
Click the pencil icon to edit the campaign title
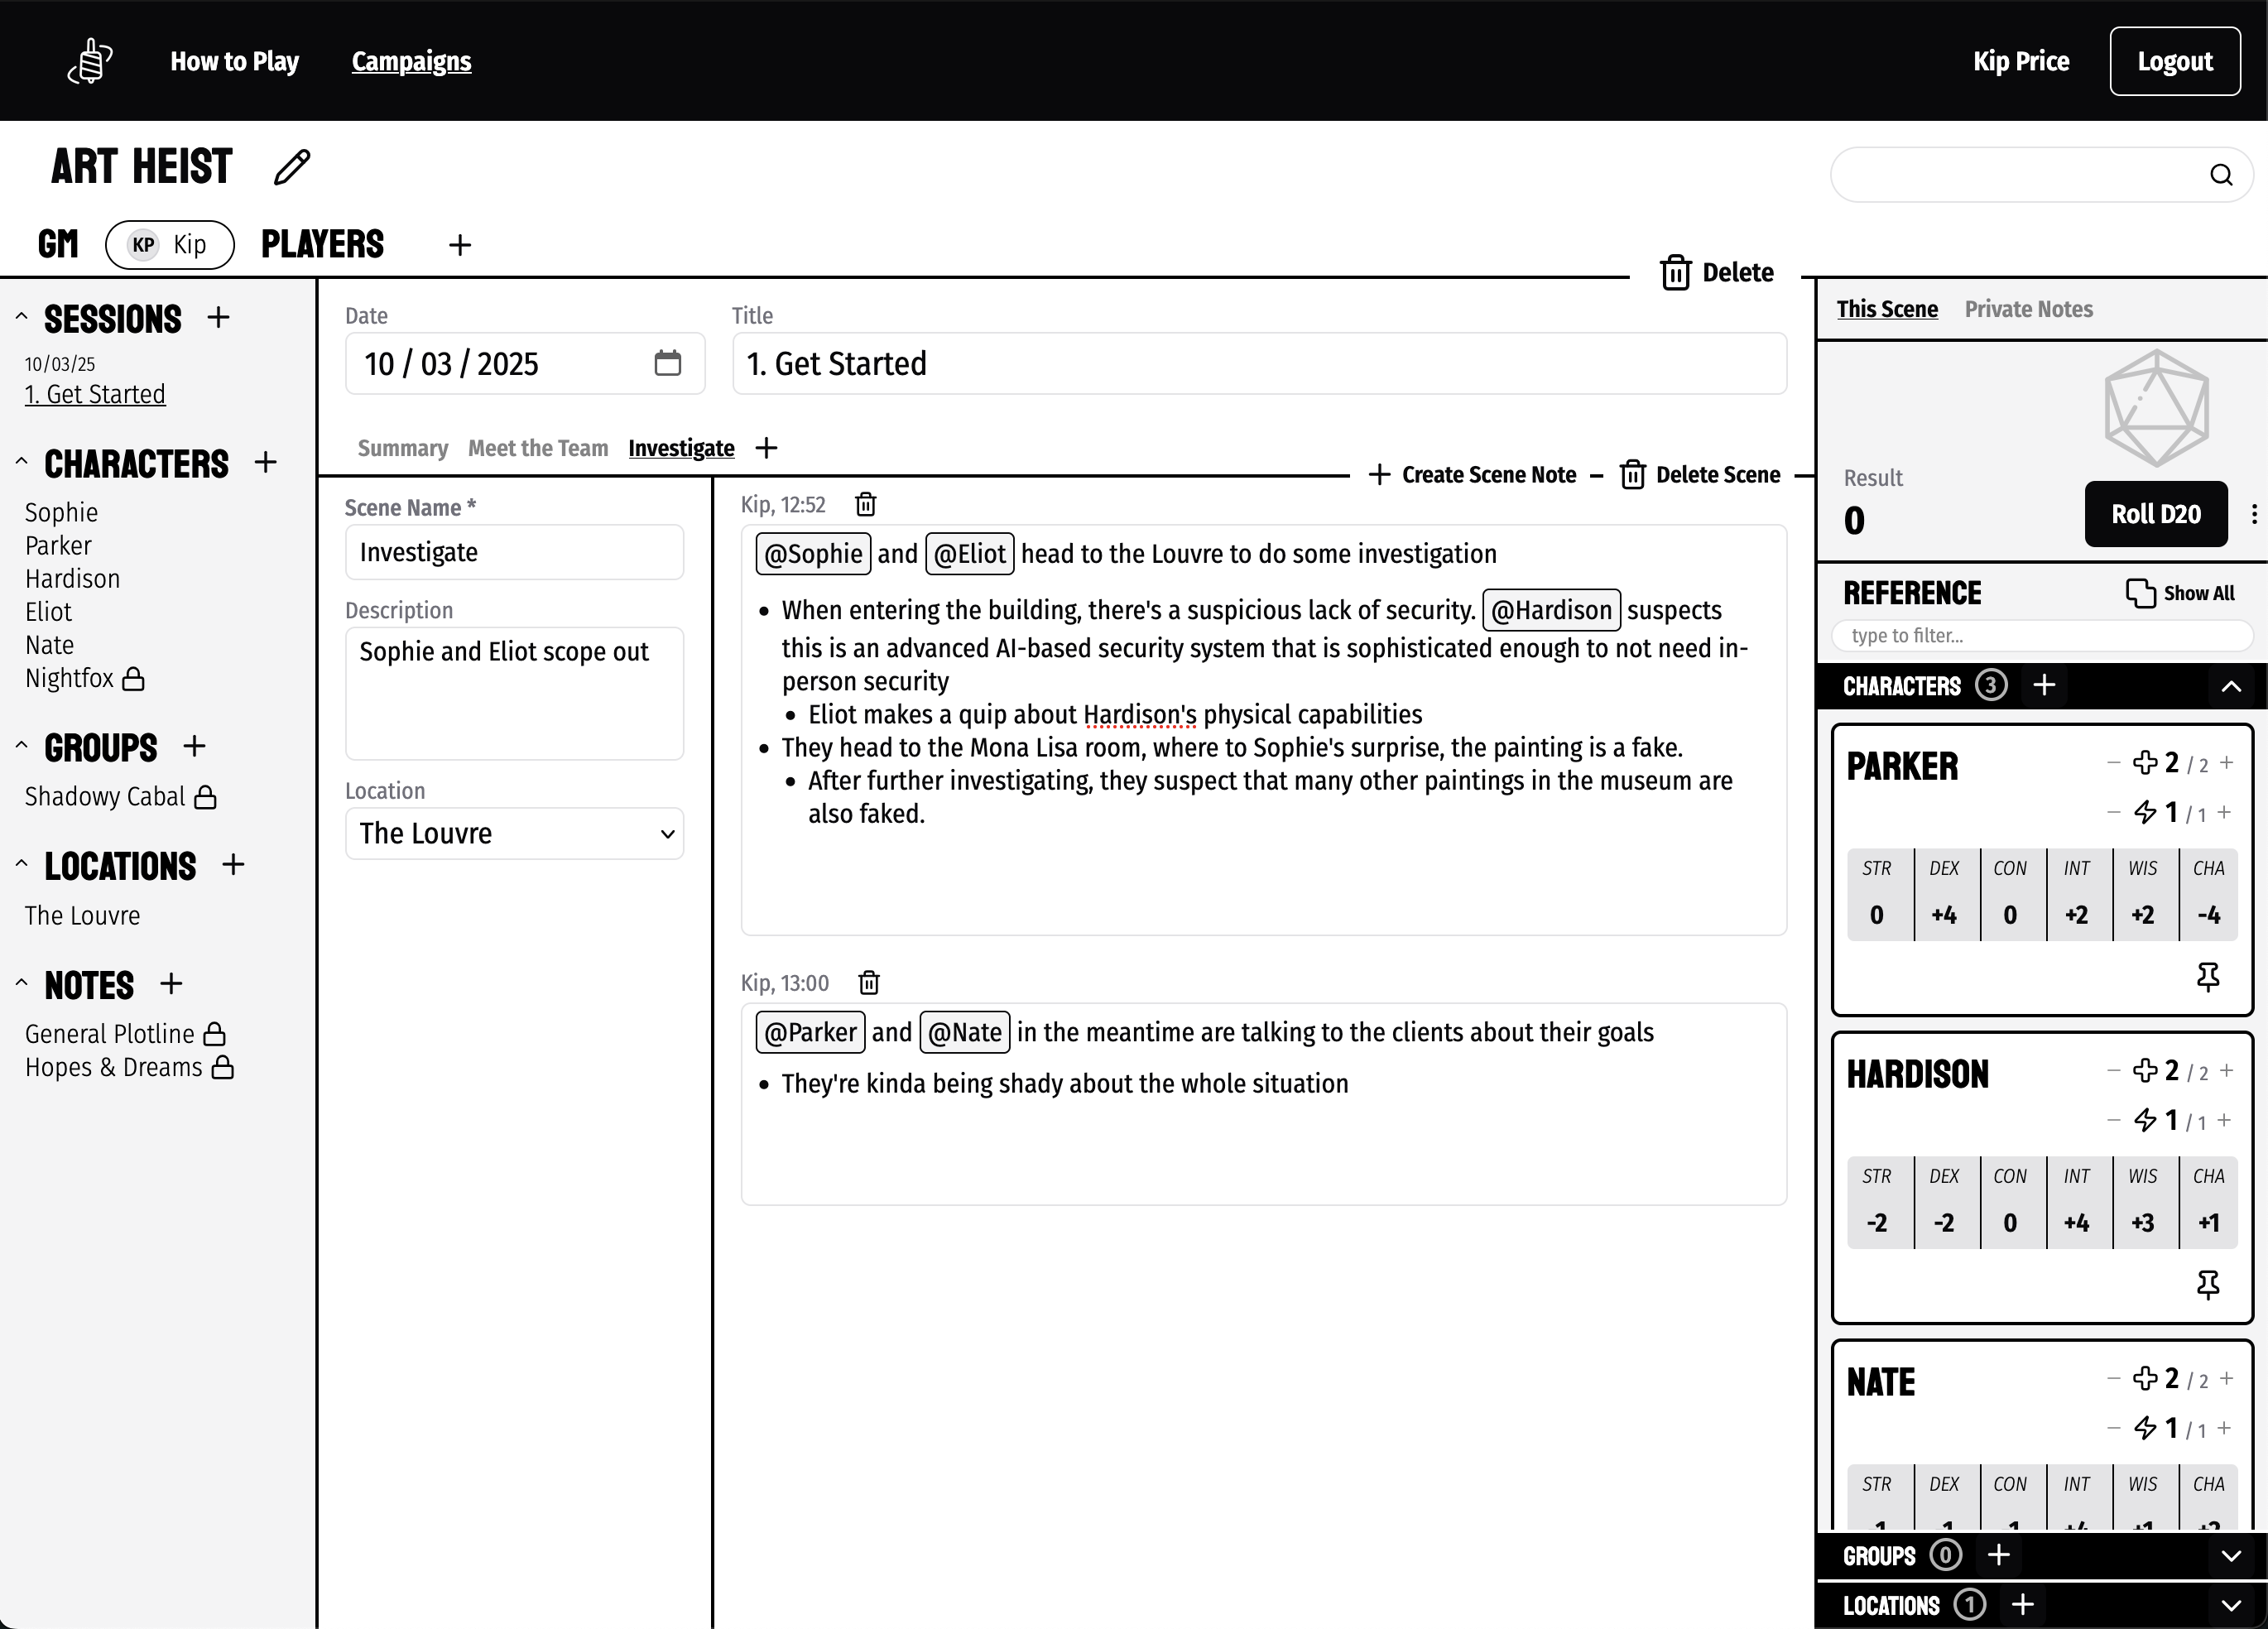tap(292, 167)
